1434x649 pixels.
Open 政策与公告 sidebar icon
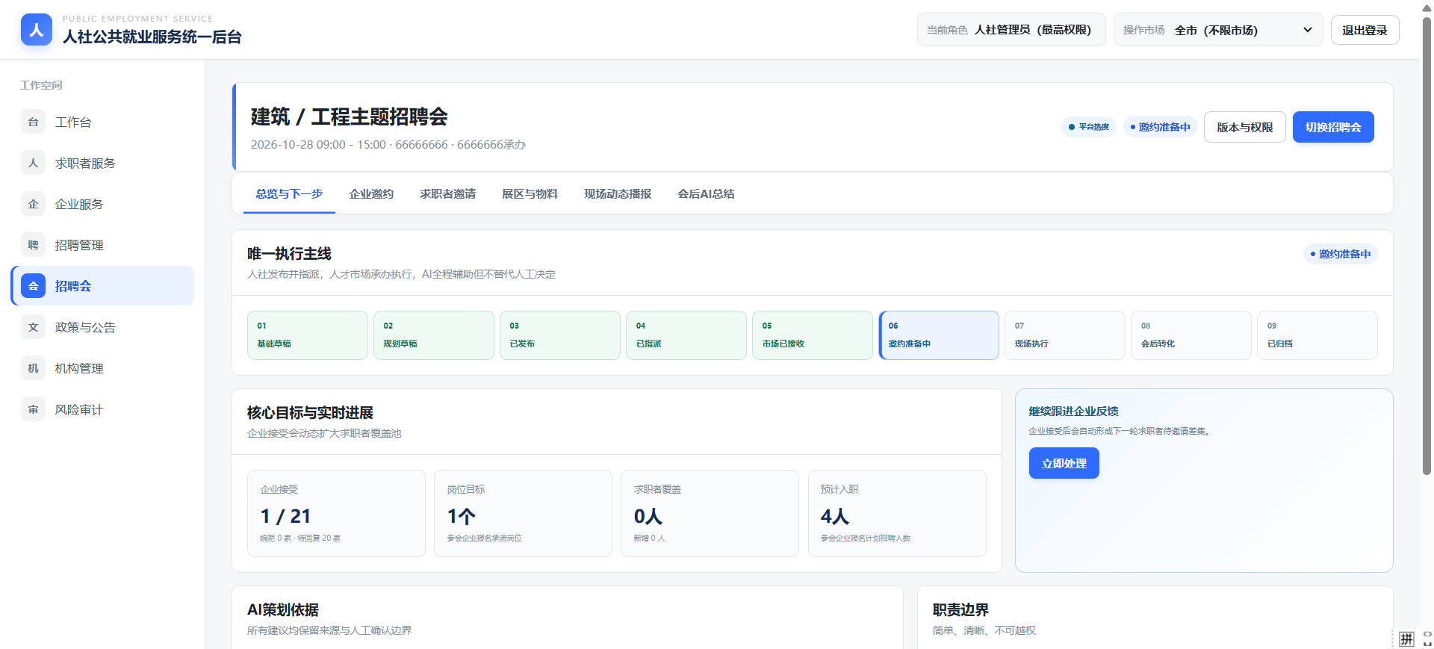[33, 327]
